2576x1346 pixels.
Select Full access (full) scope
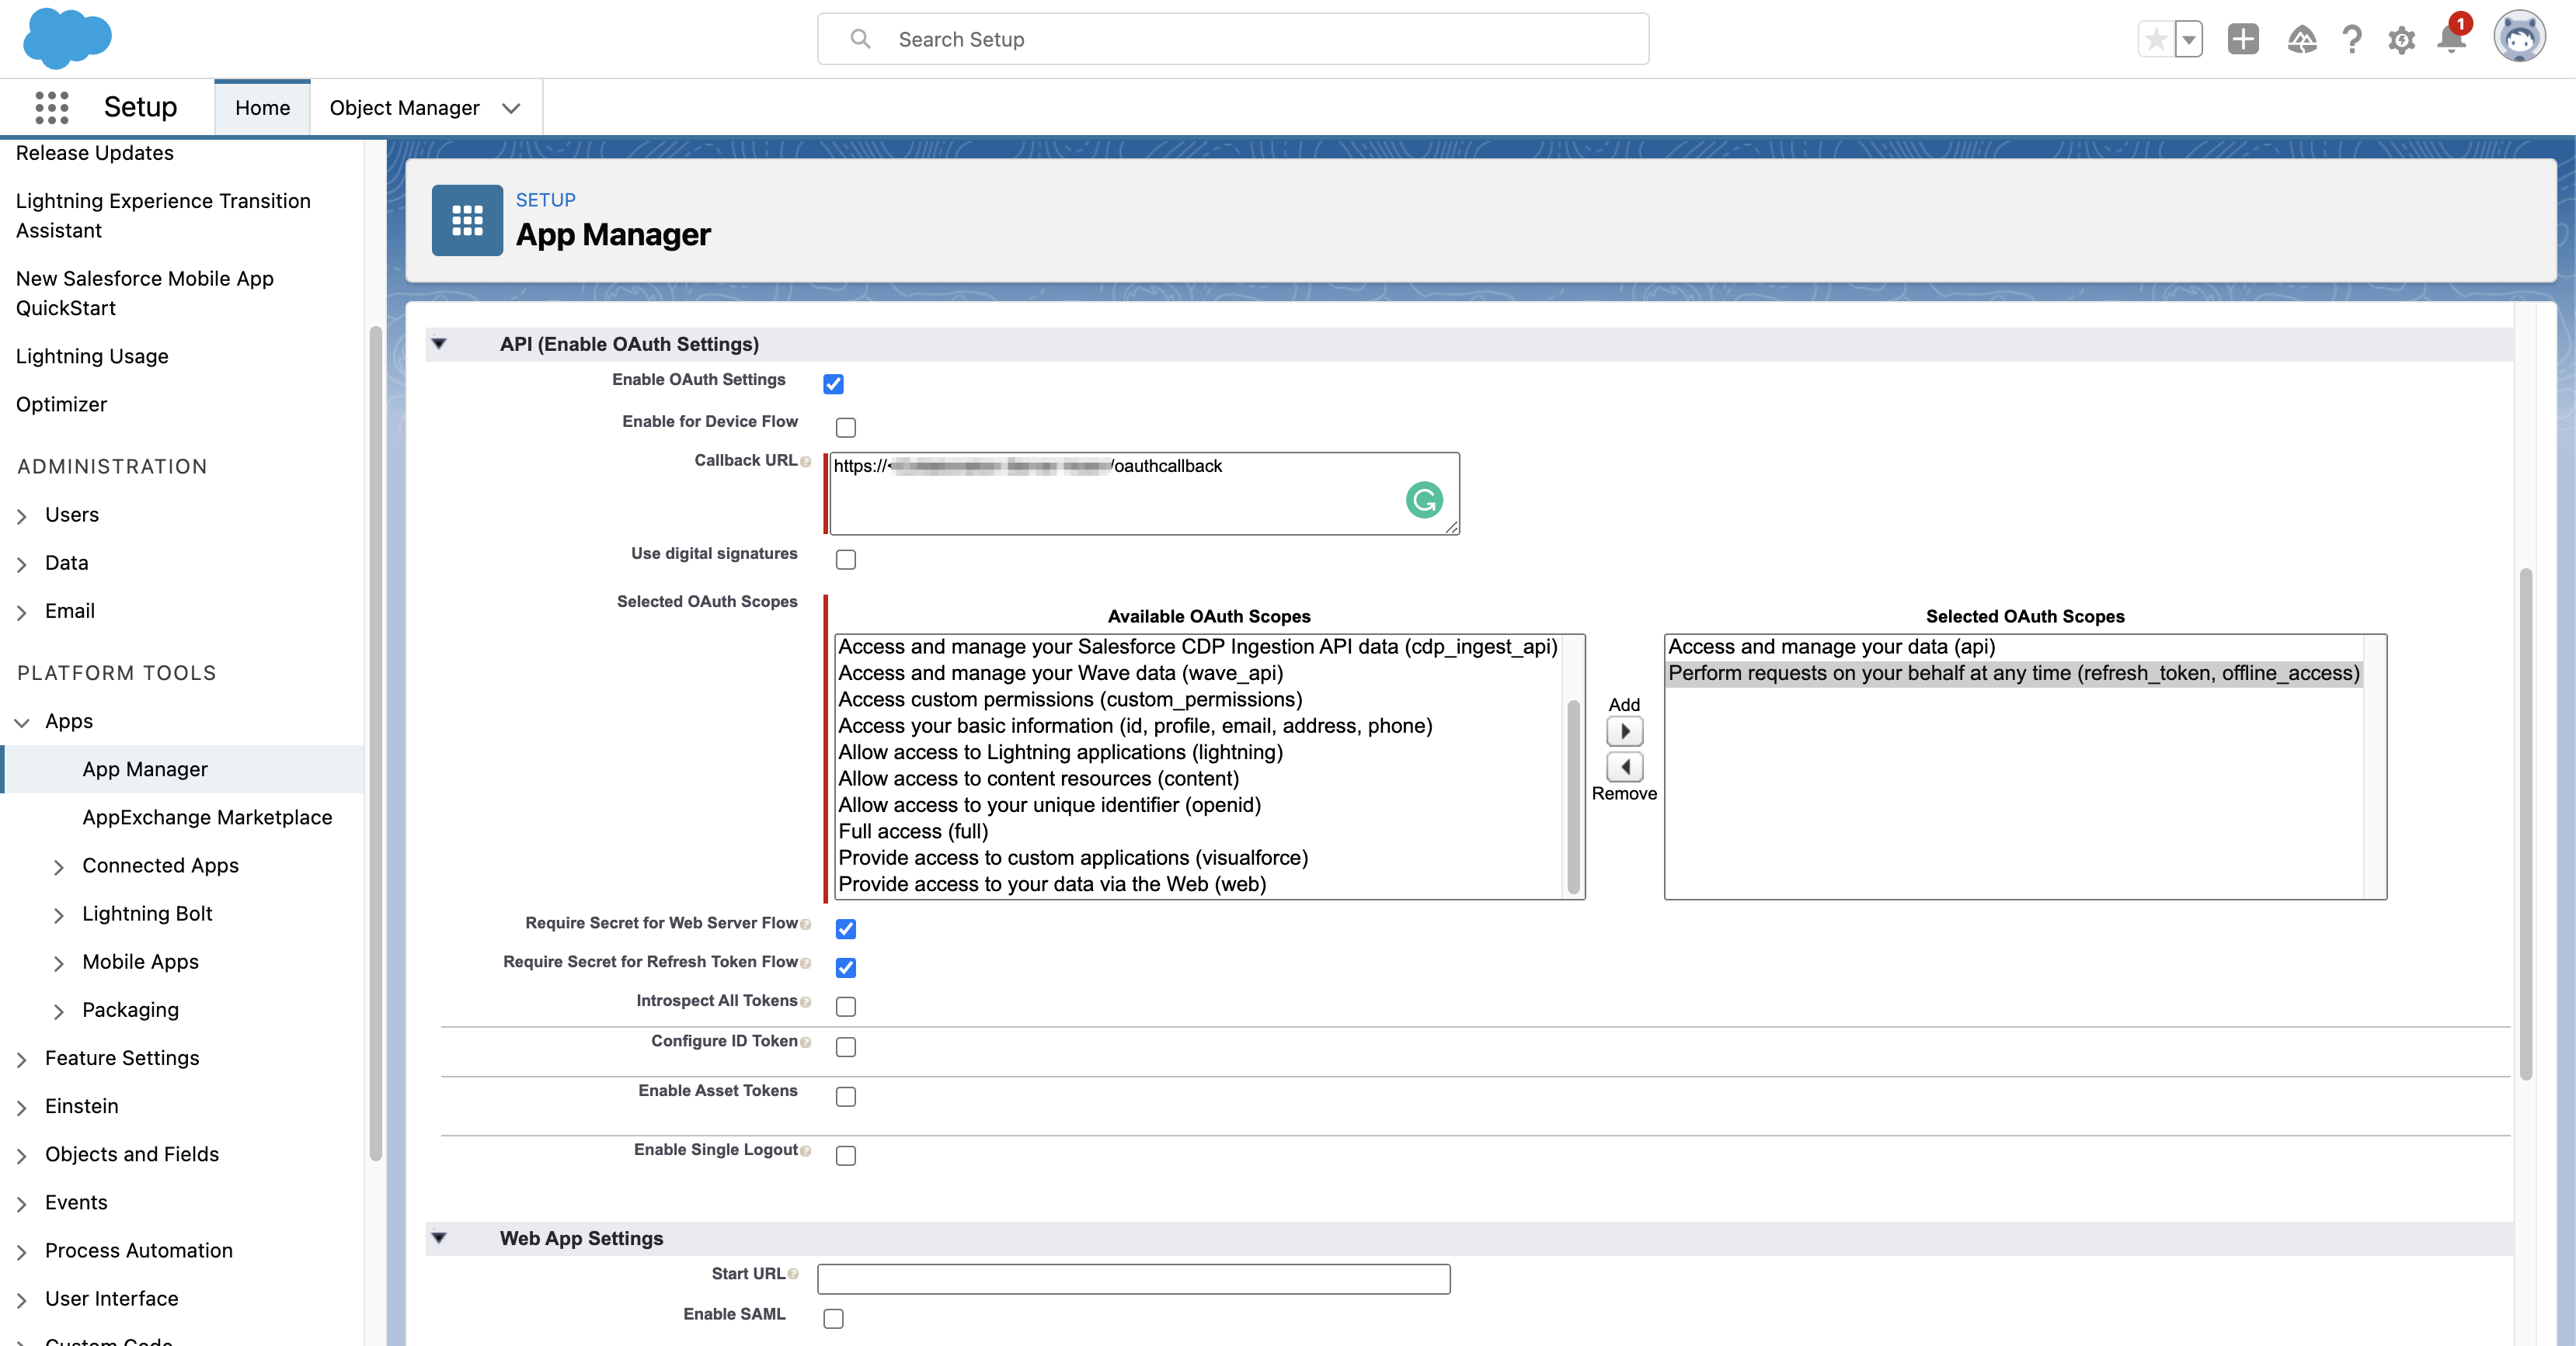pyautogui.click(x=913, y=831)
